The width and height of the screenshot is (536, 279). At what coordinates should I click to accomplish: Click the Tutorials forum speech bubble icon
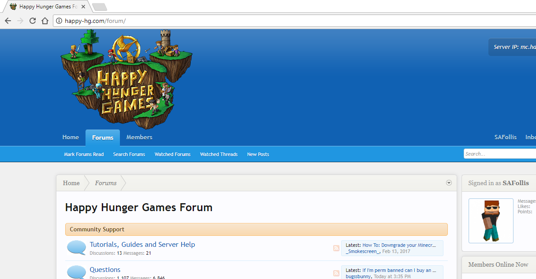76,248
